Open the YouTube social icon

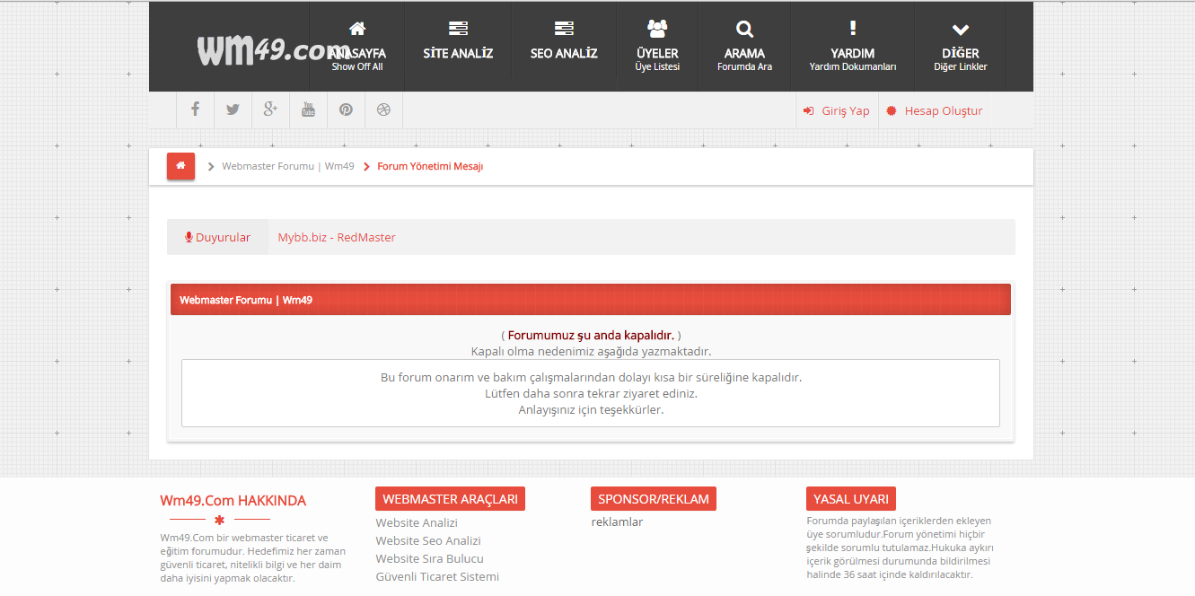pyautogui.click(x=308, y=110)
